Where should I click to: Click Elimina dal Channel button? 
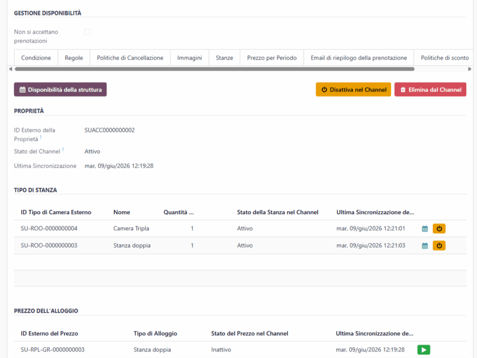click(x=430, y=89)
